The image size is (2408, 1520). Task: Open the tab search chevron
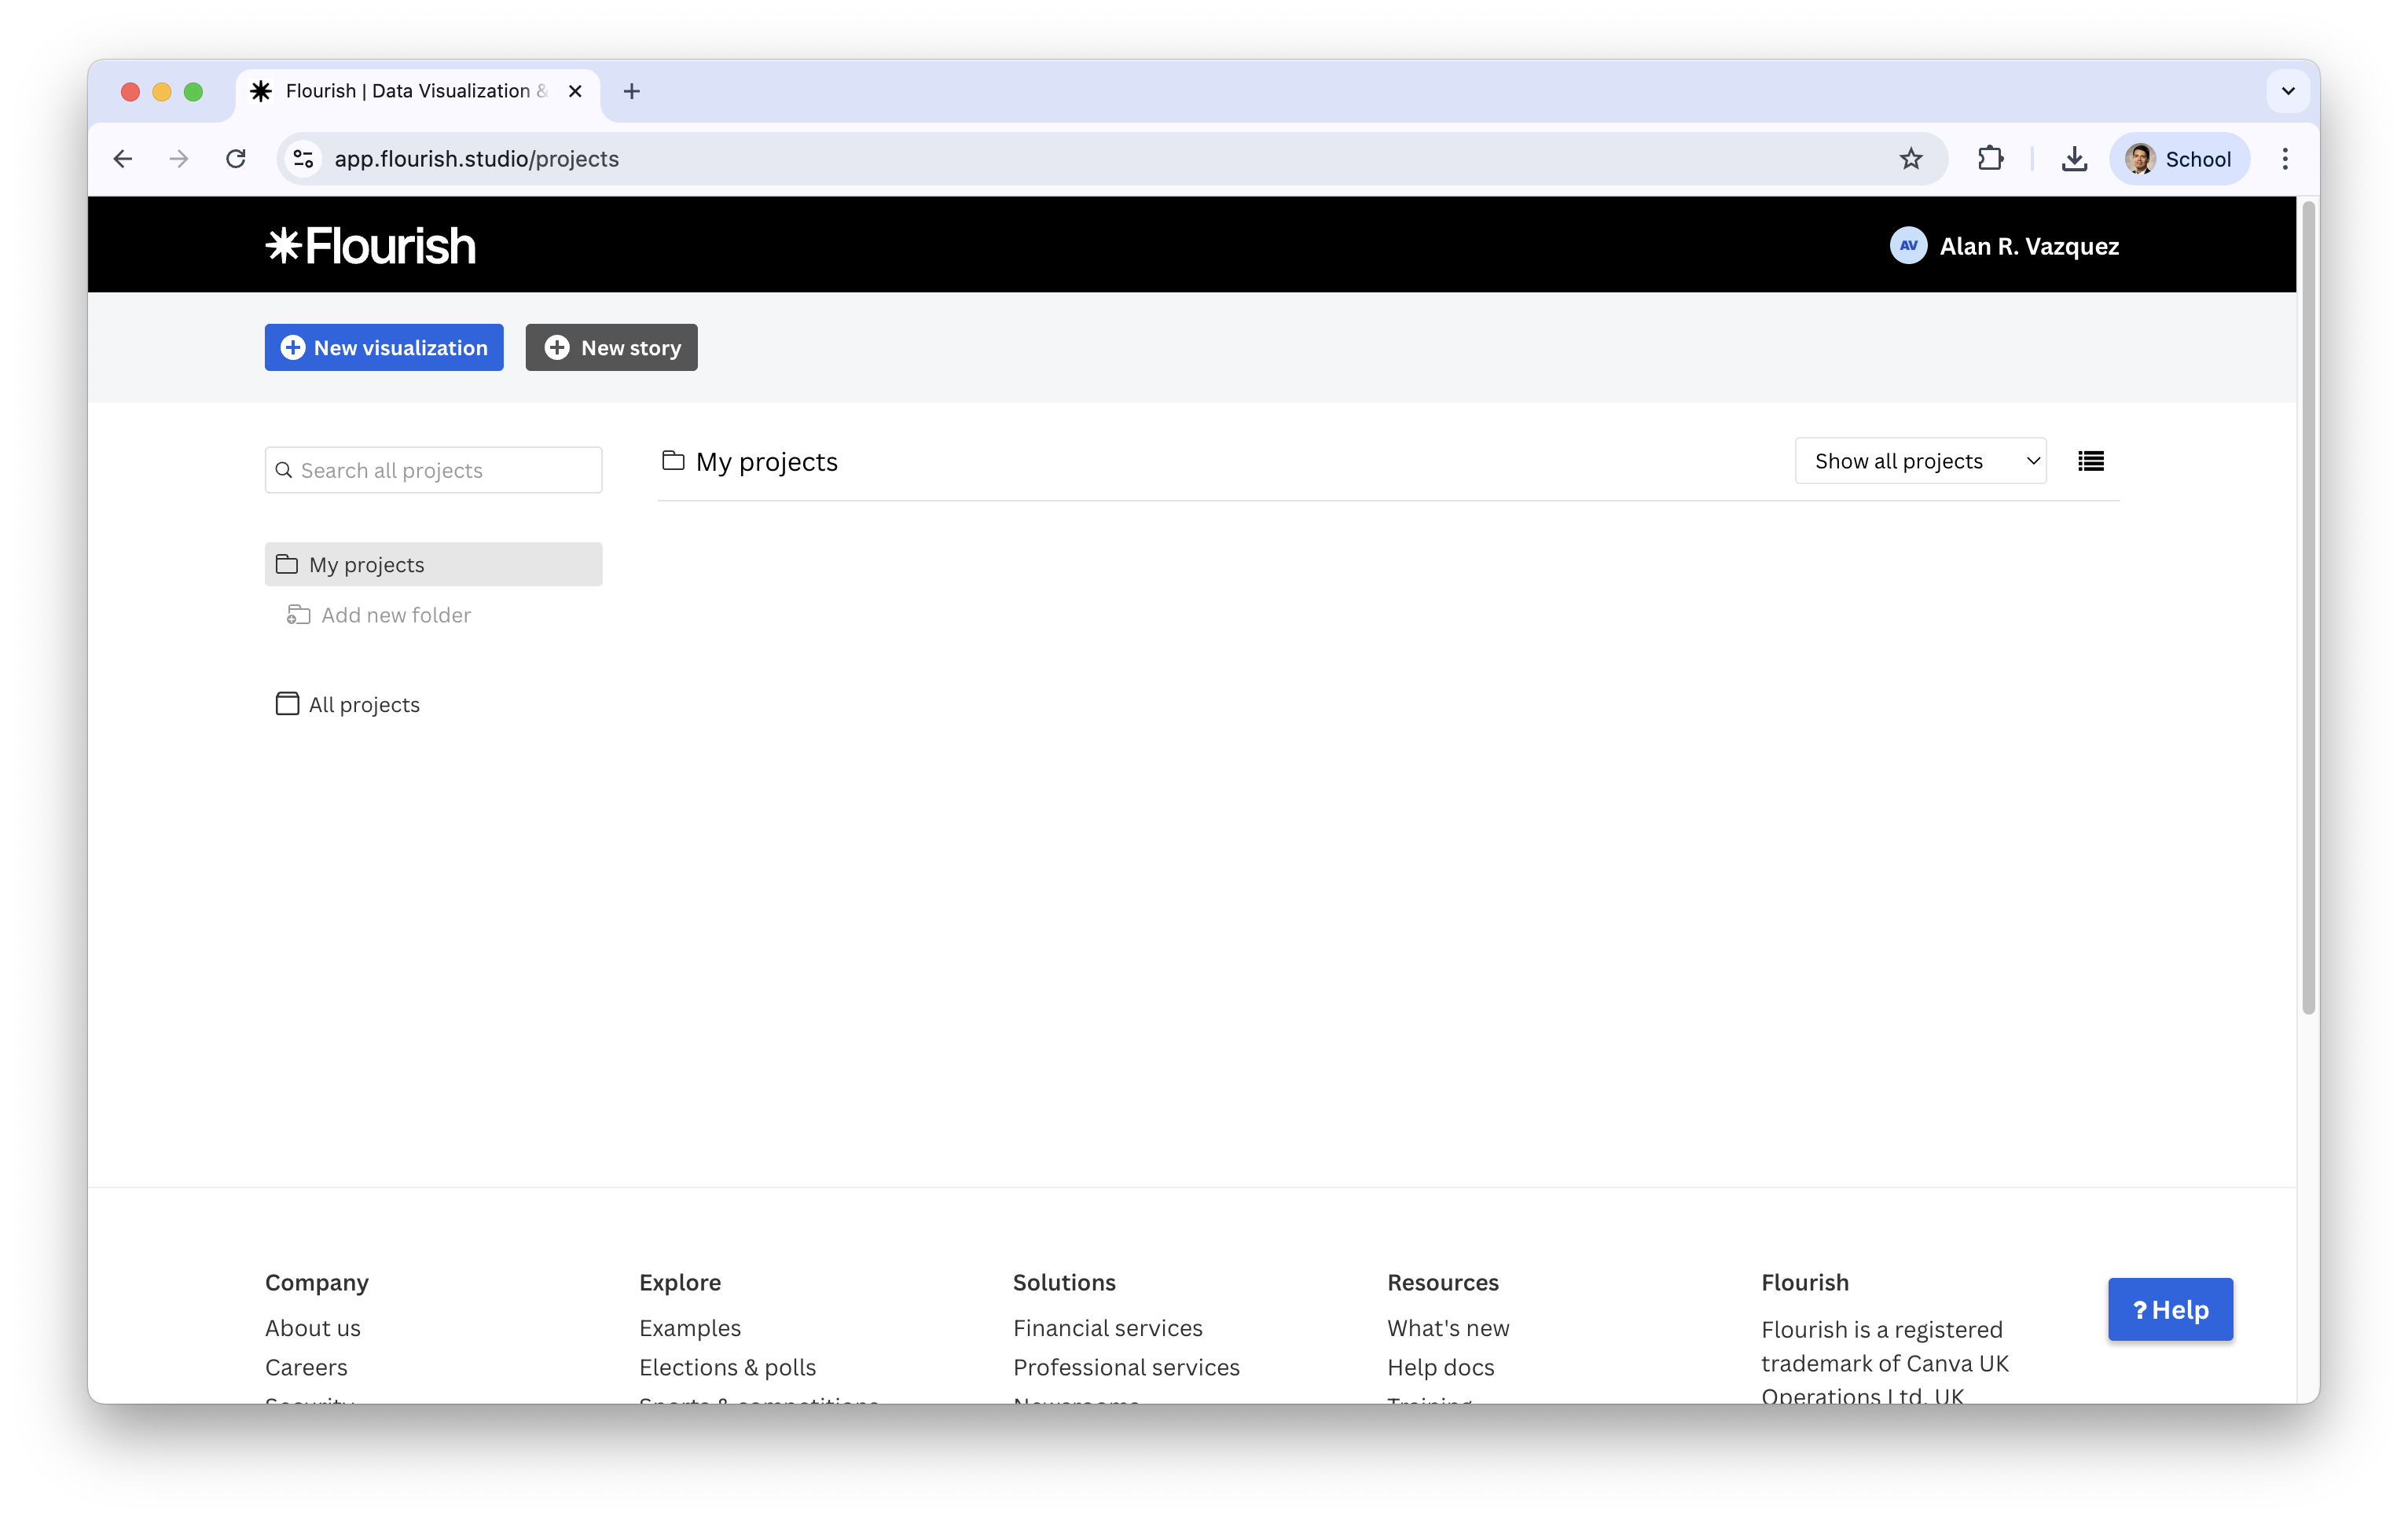click(2287, 91)
